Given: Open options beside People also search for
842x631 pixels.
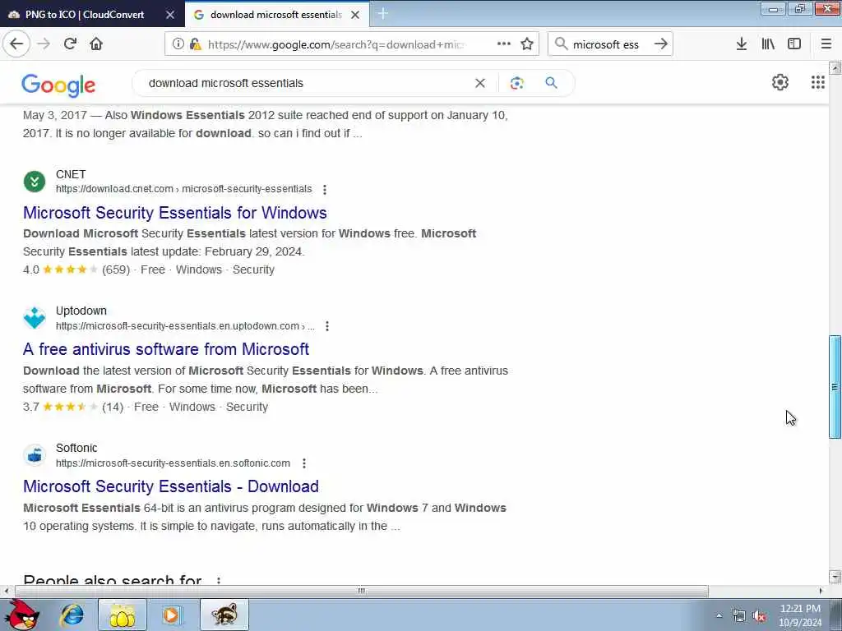Looking at the screenshot, I should 219,581.
